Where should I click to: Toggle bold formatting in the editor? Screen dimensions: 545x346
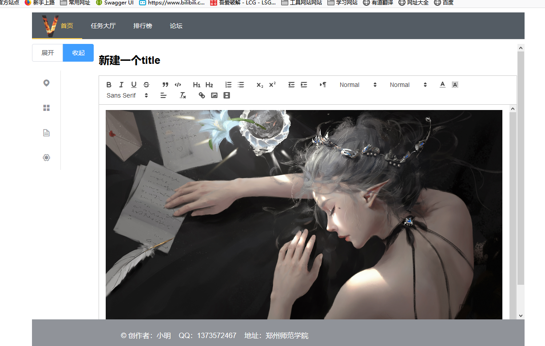(x=109, y=85)
